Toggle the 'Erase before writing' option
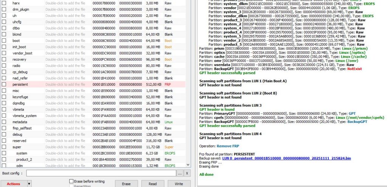 coord(71,181)
